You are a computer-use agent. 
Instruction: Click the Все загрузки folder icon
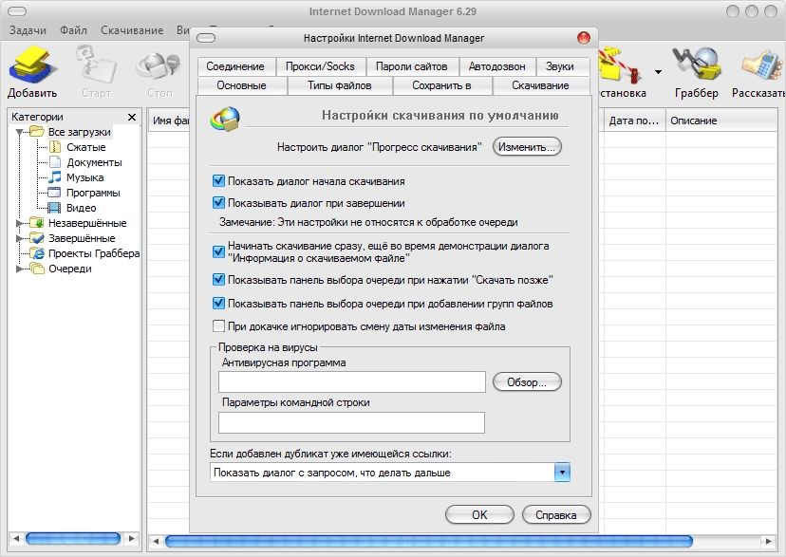tap(37, 132)
